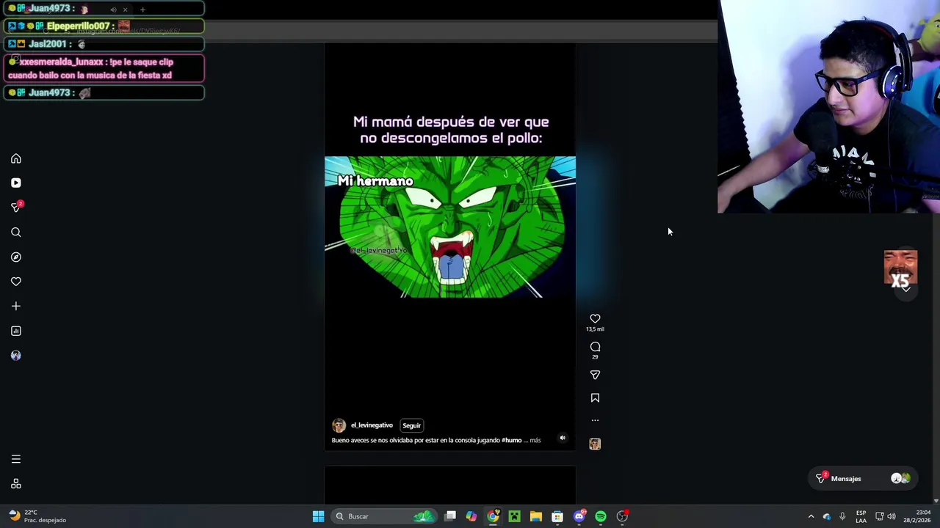Open el_levinegativo profile name link
Image resolution: width=940 pixels, height=528 pixels.
click(372, 425)
